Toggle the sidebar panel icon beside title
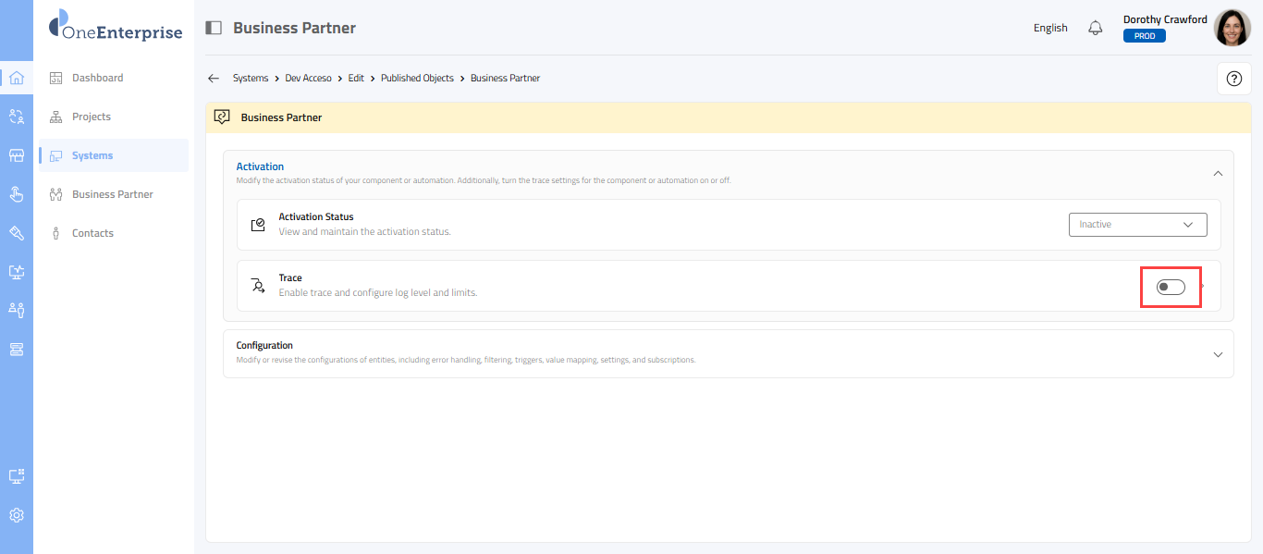 click(x=214, y=28)
